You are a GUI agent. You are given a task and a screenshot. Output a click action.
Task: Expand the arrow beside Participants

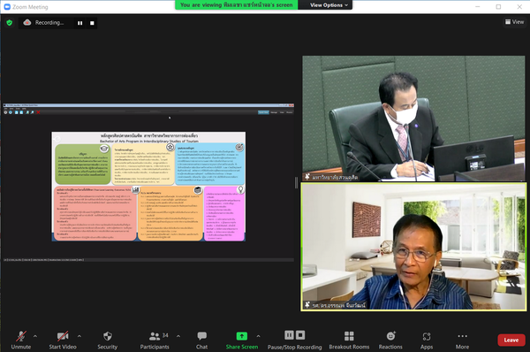[178, 336]
